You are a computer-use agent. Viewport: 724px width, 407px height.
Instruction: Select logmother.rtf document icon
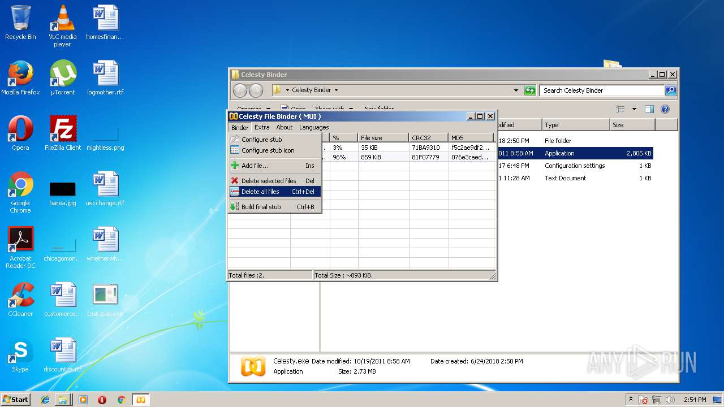pyautogui.click(x=105, y=78)
